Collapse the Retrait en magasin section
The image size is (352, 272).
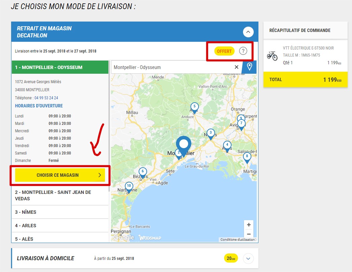[248, 32]
